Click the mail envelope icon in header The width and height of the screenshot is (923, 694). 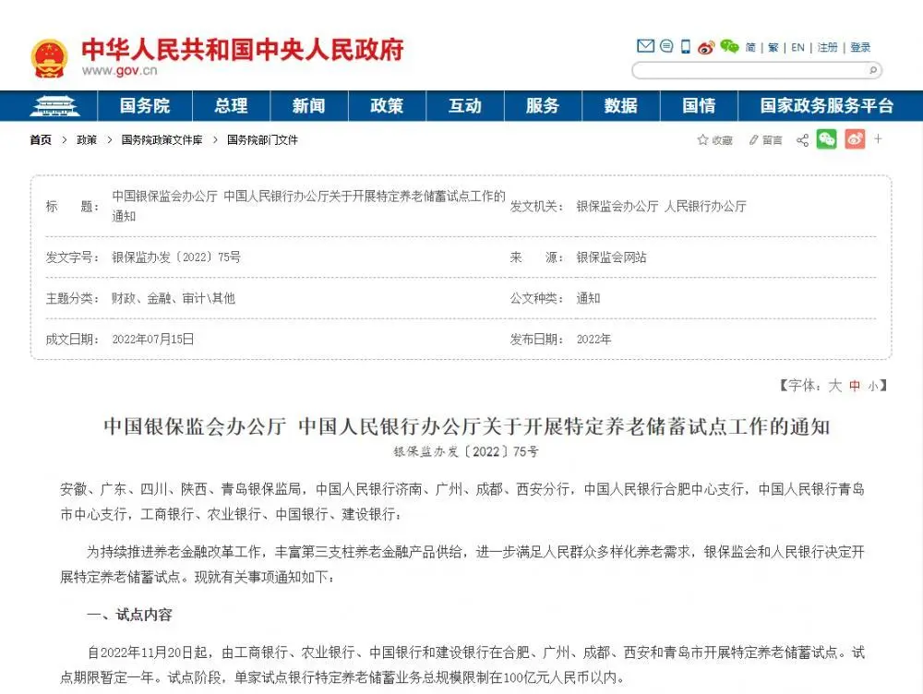point(645,46)
